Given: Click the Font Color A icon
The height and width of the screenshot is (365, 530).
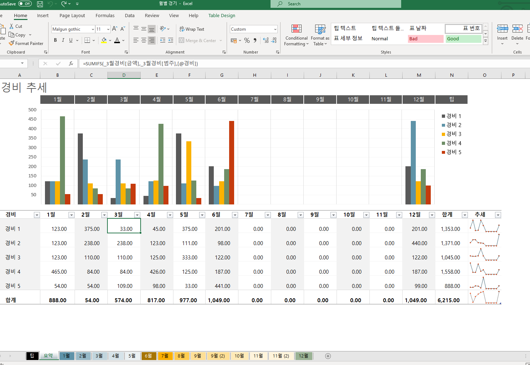Looking at the screenshot, I should [x=117, y=40].
